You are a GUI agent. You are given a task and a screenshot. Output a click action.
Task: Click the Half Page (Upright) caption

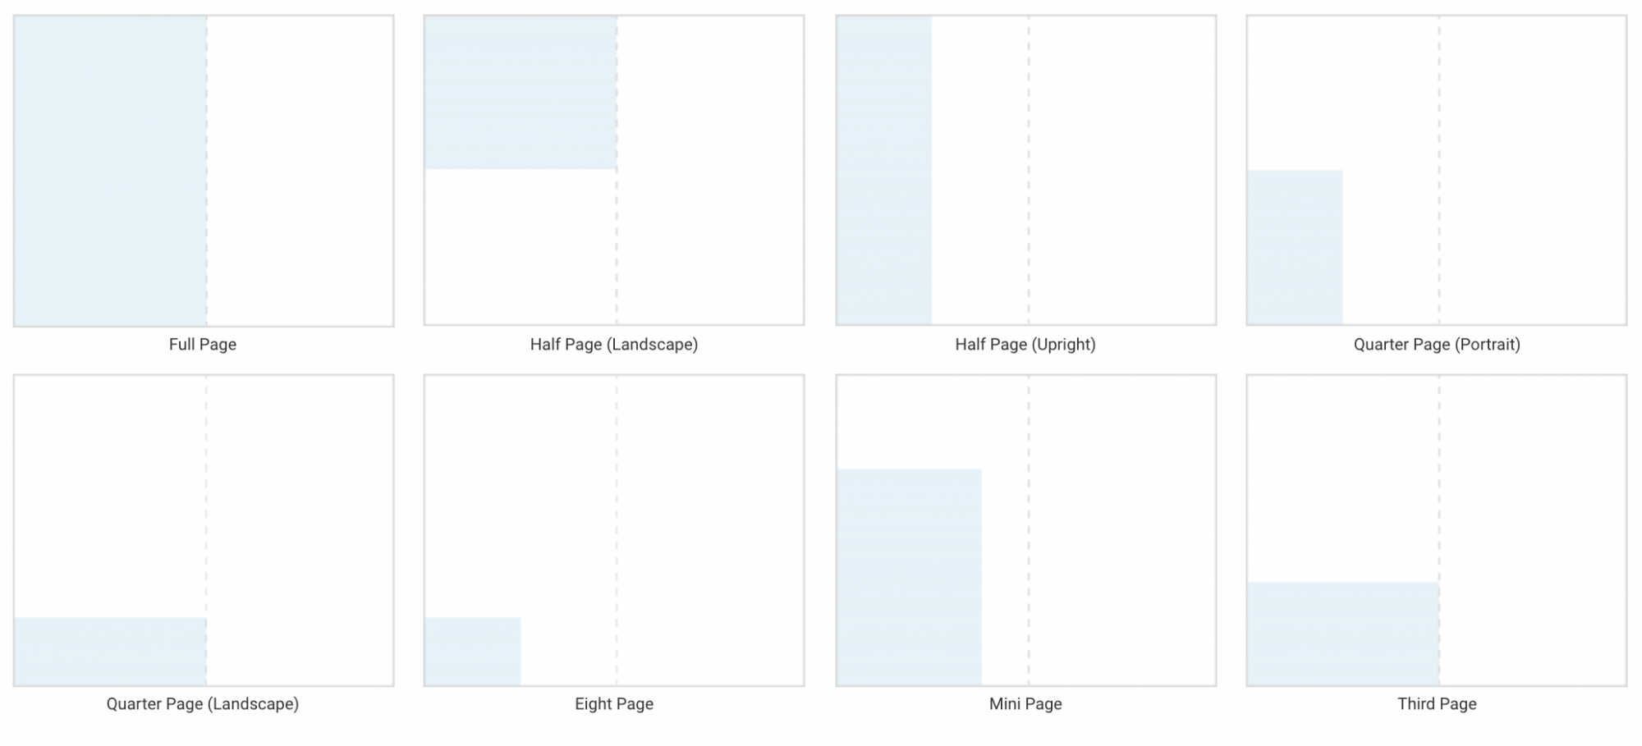1025,345
